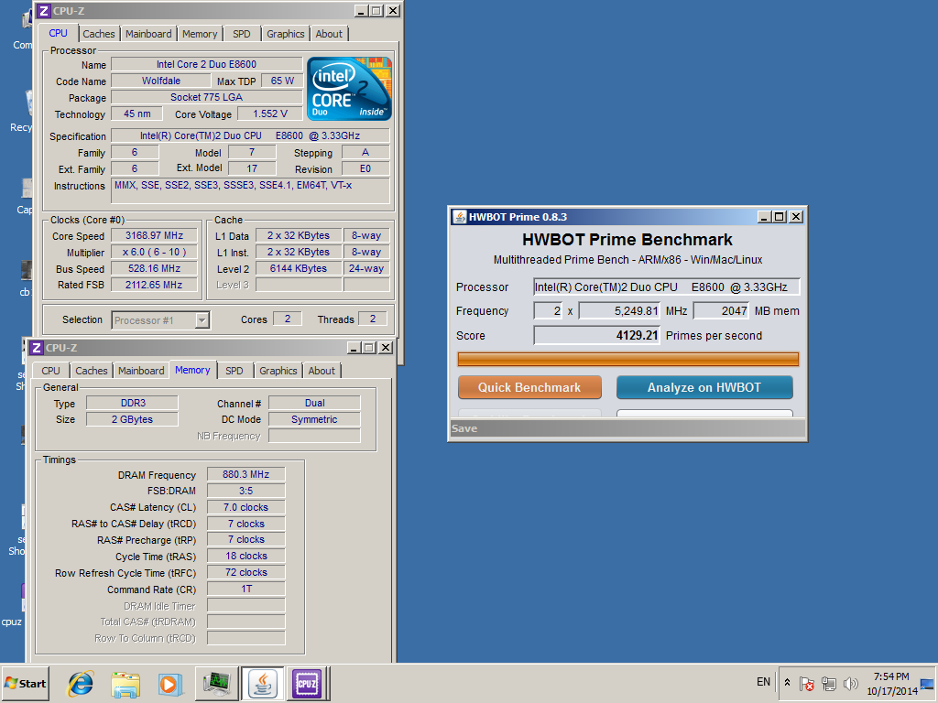Viewport: 938px width, 703px height.
Task: Click the Code Name value Wolfdale
Action: click(161, 81)
